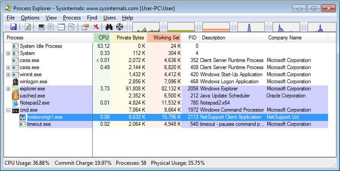The width and height of the screenshot is (340, 171).
Task: Sort by the Process column header
Action: click(48, 38)
